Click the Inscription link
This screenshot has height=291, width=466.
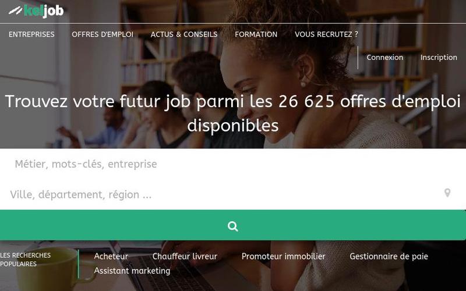439,57
